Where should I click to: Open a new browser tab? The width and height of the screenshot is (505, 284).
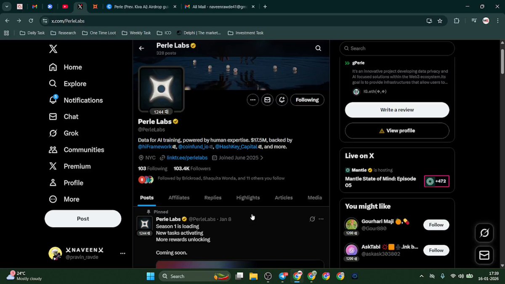[265, 7]
